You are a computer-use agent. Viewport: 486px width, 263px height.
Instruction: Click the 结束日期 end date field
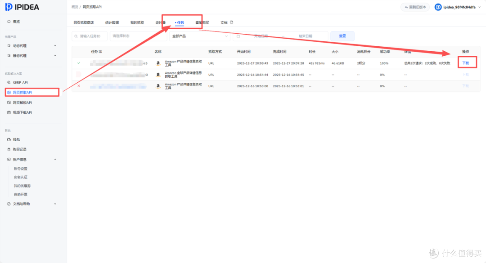point(305,36)
